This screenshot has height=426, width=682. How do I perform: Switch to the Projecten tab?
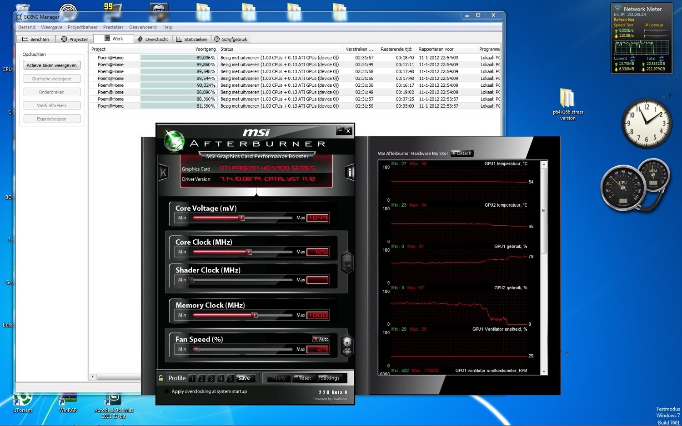point(75,39)
